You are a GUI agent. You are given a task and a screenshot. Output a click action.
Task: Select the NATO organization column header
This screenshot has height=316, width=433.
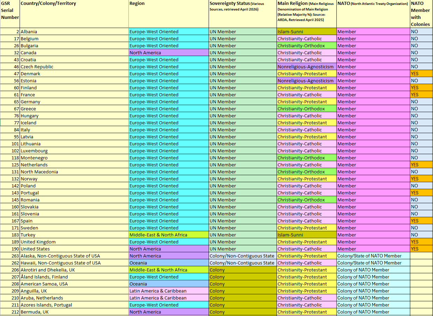point(373,14)
